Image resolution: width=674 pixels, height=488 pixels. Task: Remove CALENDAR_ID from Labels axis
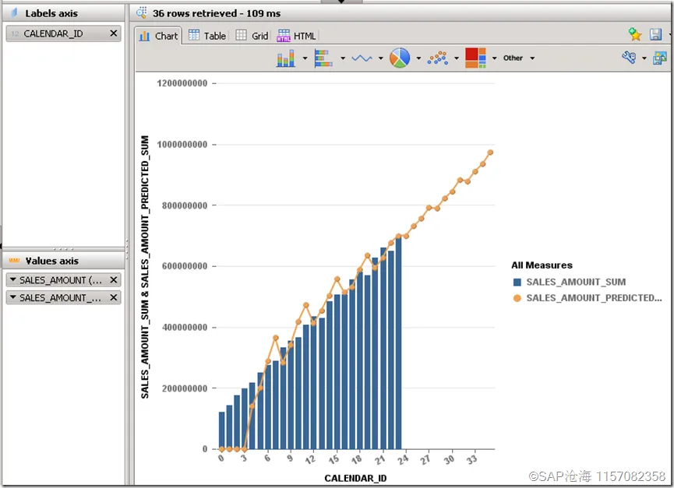[x=114, y=33]
